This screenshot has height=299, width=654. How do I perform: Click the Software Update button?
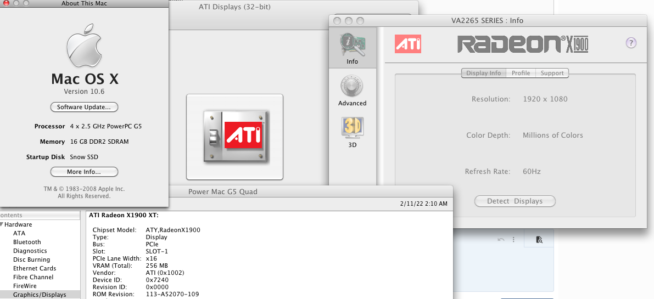tap(84, 107)
